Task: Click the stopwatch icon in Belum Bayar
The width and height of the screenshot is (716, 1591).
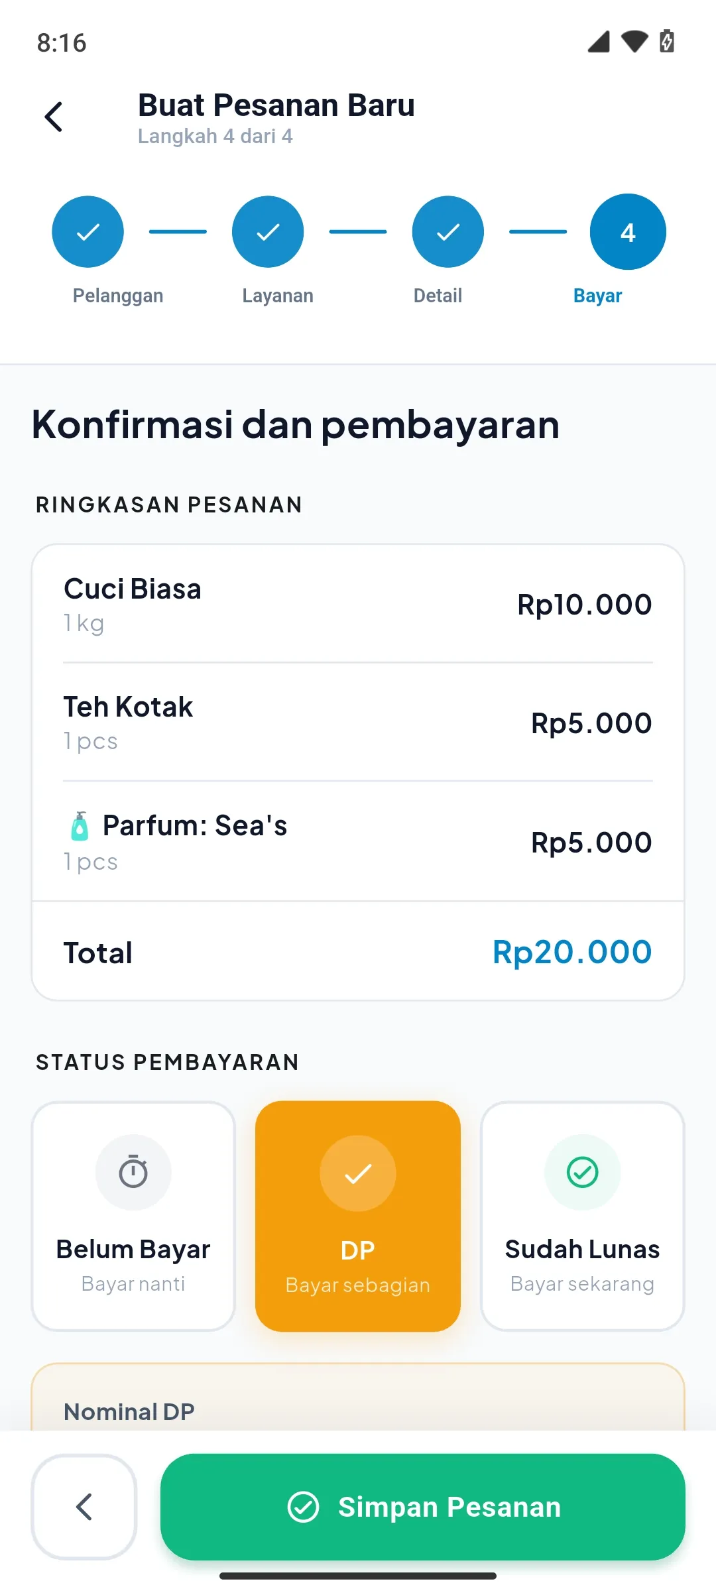Action: (x=133, y=1172)
